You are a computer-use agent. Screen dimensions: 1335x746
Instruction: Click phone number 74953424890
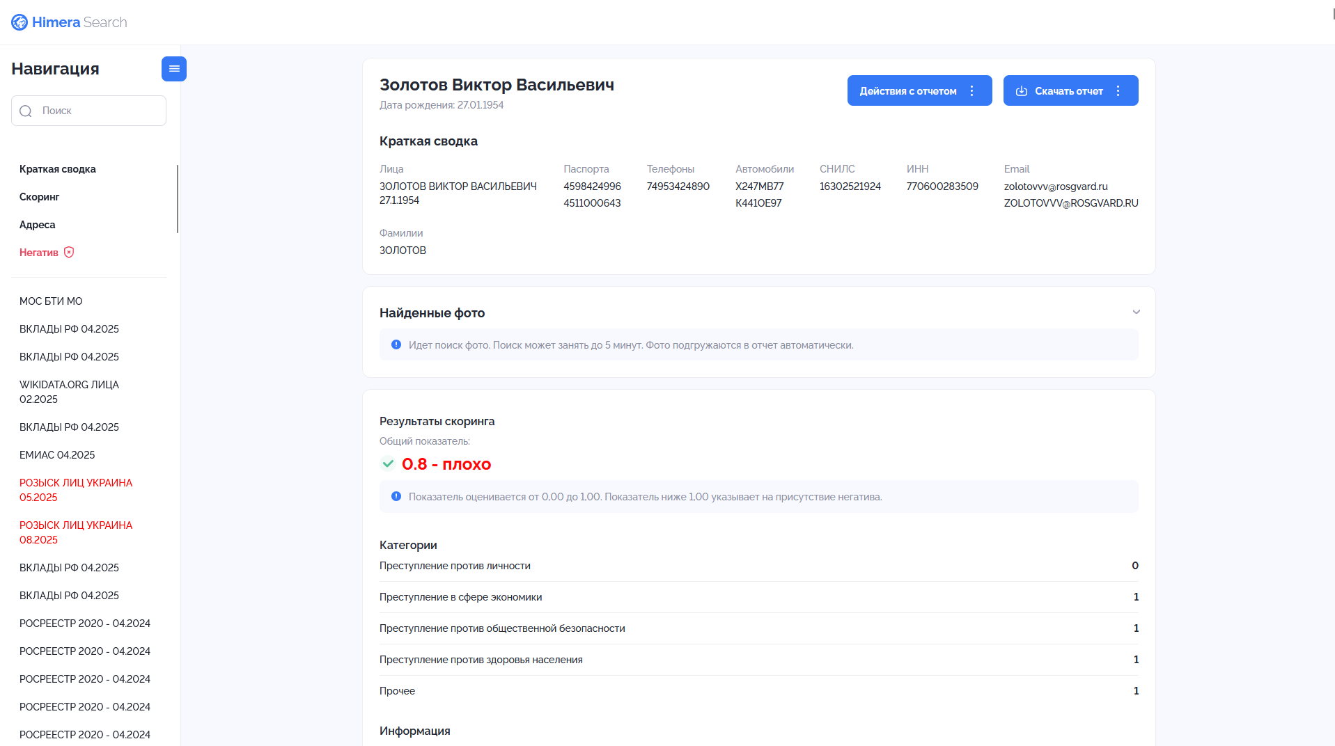click(678, 186)
